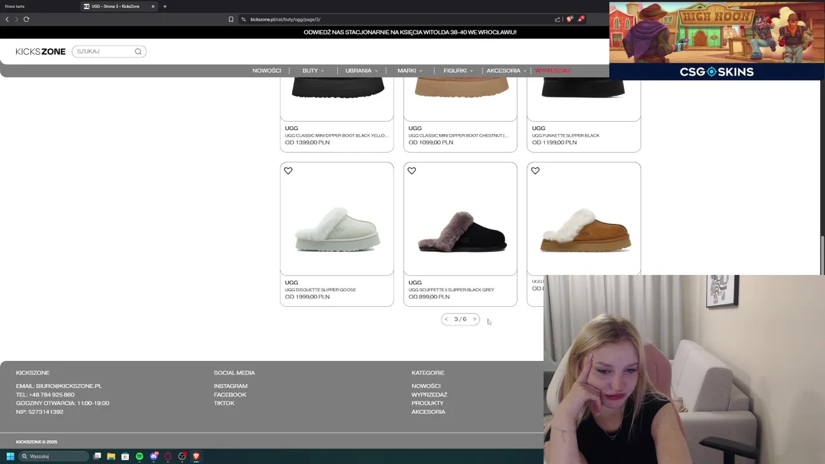
Task: Add UGG Disquette Slipper Goose to wishlist
Action: 288,171
